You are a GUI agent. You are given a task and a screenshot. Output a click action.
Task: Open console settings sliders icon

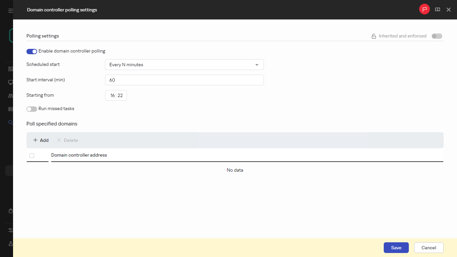coord(10,230)
